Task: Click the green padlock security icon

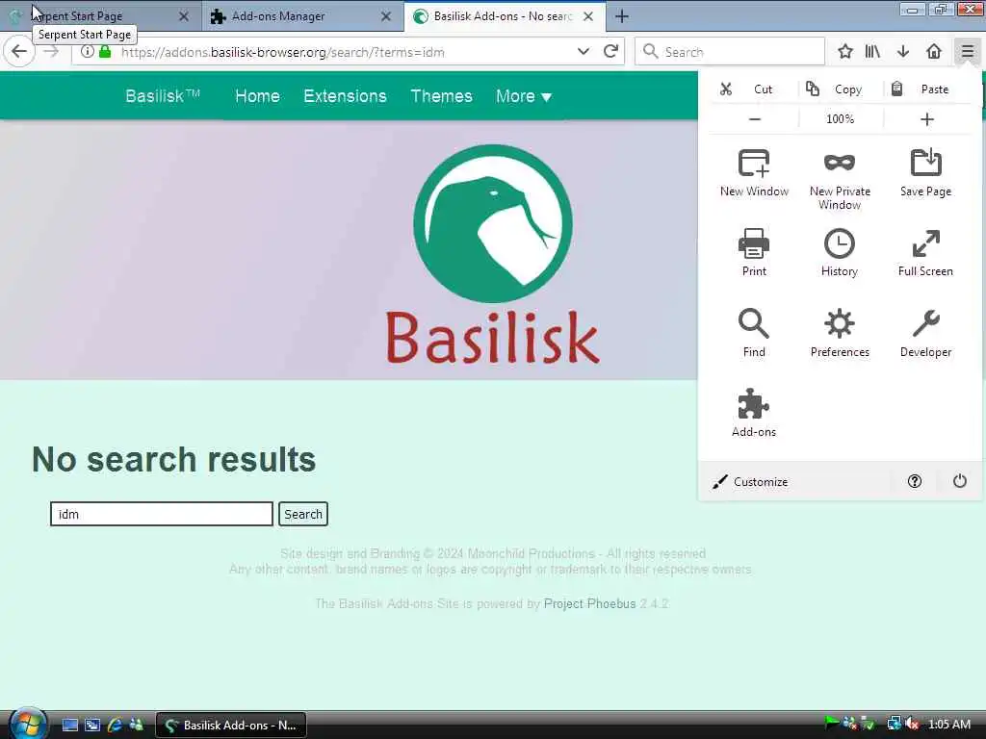Action: click(x=106, y=52)
